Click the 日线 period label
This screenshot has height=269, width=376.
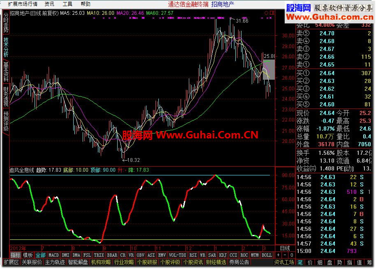coord(285,248)
